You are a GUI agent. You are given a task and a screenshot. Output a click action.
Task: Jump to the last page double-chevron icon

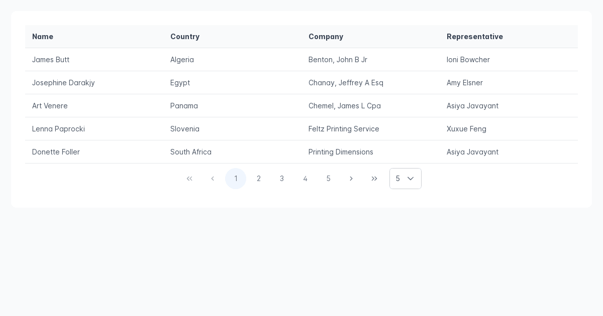click(374, 179)
